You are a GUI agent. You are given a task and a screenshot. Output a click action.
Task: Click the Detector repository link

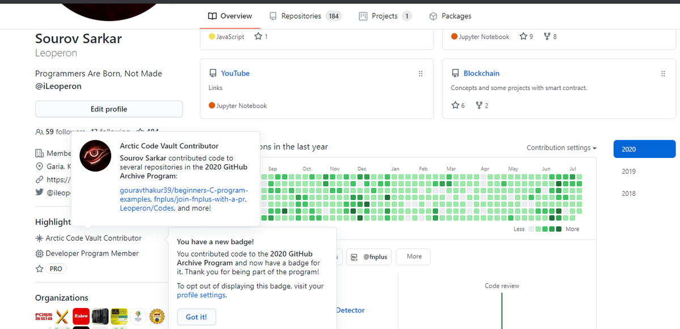click(350, 310)
